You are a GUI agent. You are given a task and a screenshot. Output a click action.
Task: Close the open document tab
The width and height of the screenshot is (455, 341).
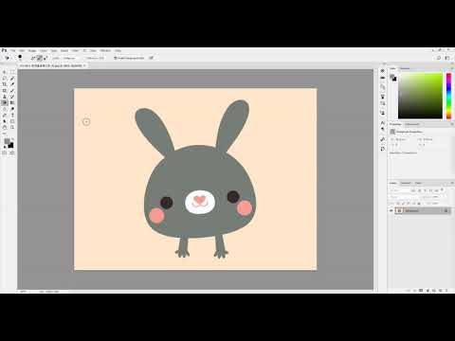tap(84, 65)
